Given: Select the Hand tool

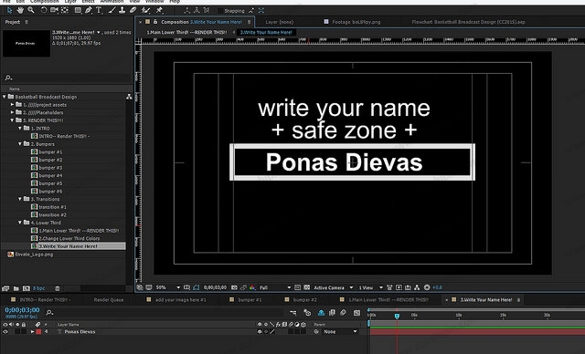Looking at the screenshot, I should point(20,10).
